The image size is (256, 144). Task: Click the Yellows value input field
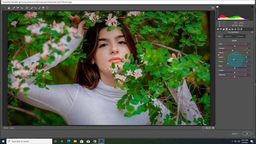[x=247, y=53]
